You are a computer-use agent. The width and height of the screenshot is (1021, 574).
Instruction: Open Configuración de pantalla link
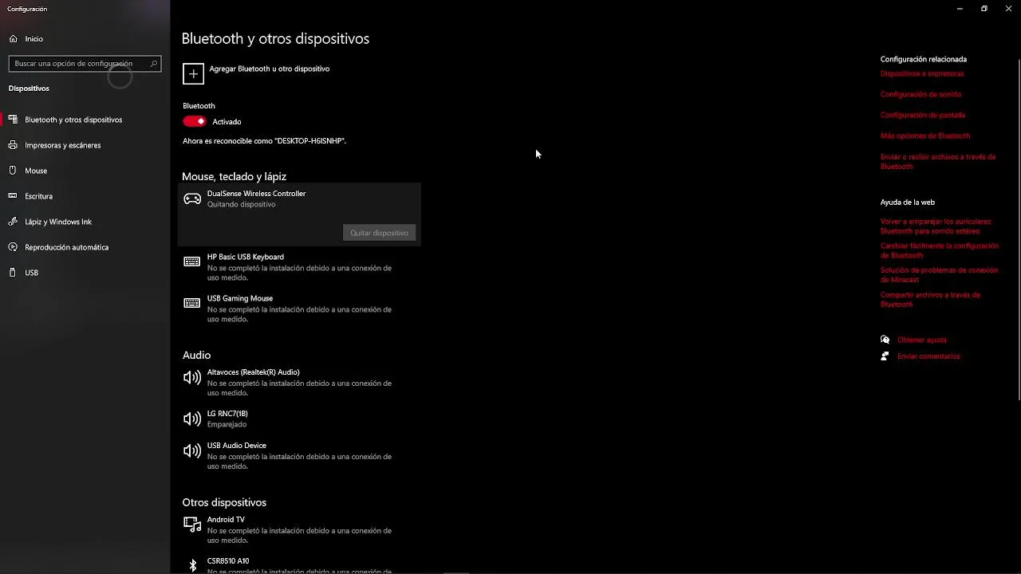[923, 115]
